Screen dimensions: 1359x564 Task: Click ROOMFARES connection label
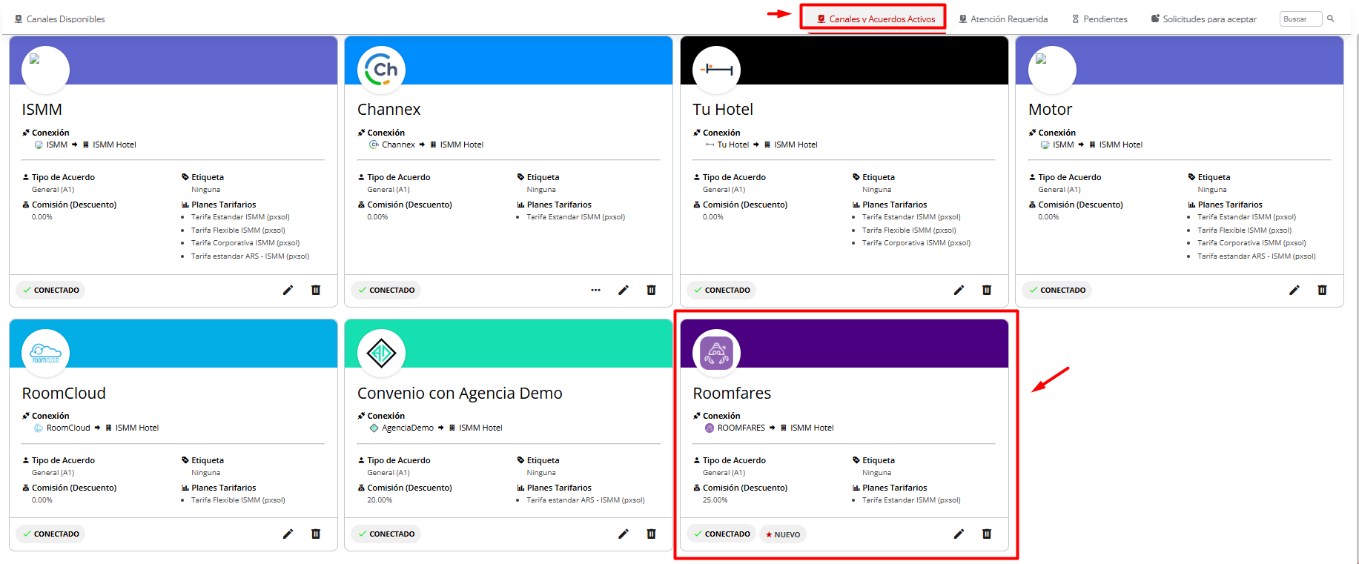point(741,428)
